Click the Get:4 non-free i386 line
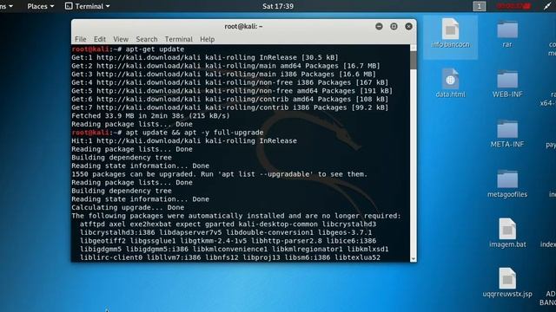Viewport: 556px width, 312px height. click(230, 82)
